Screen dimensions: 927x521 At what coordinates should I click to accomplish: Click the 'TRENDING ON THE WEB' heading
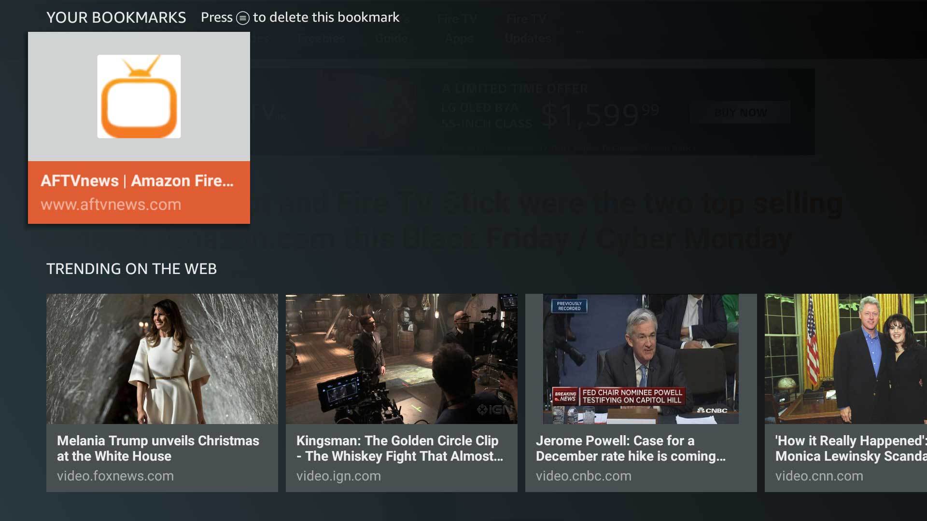tap(132, 269)
